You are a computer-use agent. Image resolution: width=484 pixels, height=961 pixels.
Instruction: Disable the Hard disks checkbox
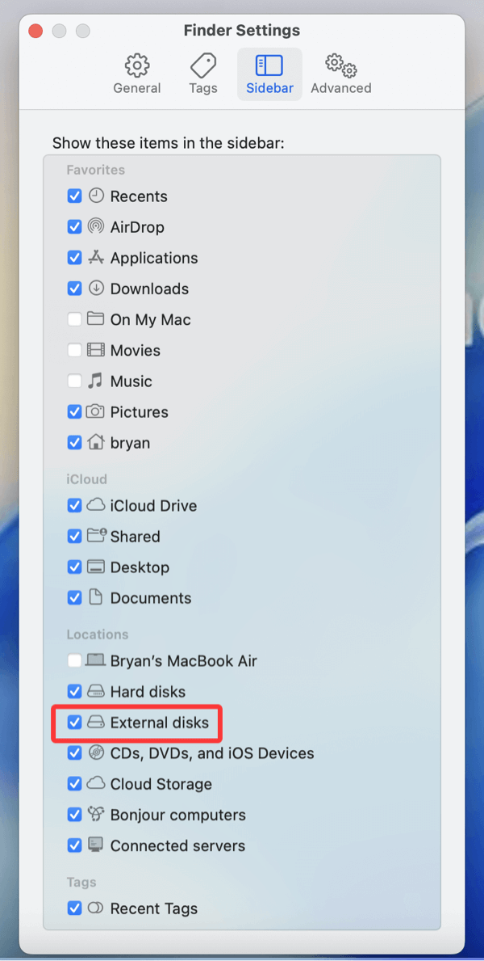tap(74, 691)
